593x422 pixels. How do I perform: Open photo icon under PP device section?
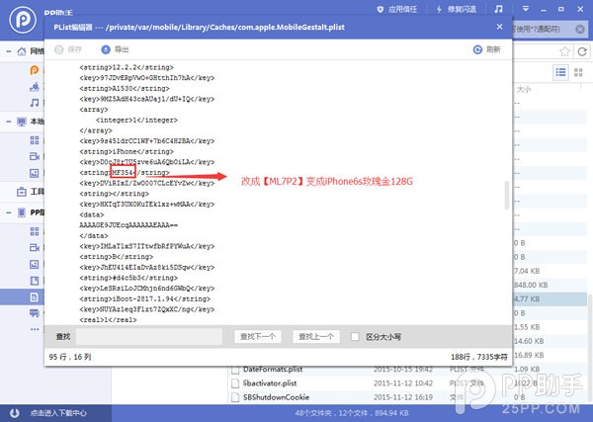coord(35,264)
